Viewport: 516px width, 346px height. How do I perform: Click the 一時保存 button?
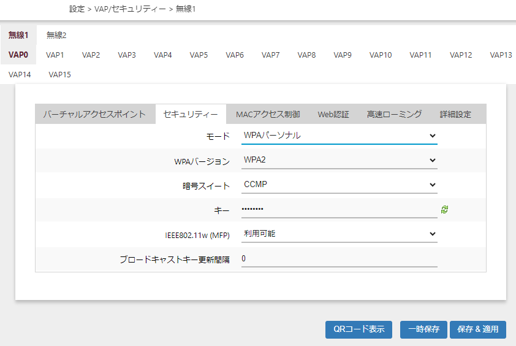tap(423, 329)
